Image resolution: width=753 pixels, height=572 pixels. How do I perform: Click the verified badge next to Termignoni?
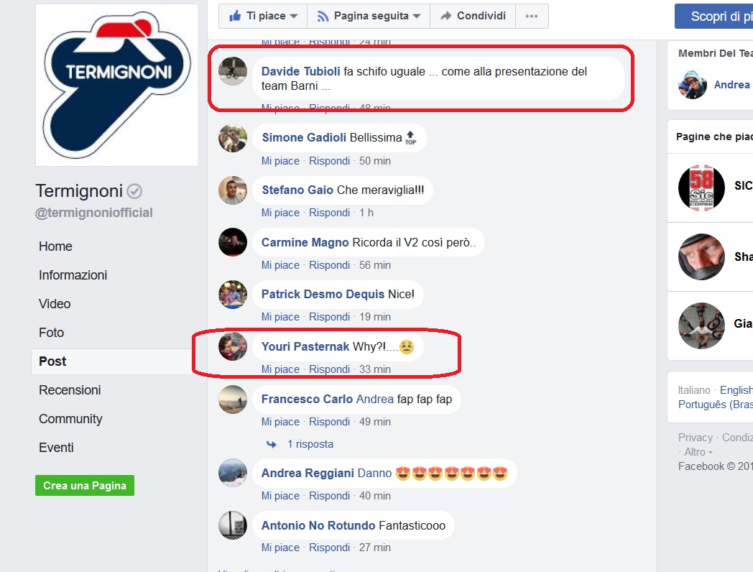[134, 192]
